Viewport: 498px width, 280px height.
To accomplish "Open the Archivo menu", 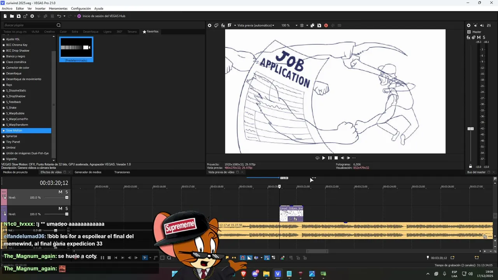I will tap(7, 9).
